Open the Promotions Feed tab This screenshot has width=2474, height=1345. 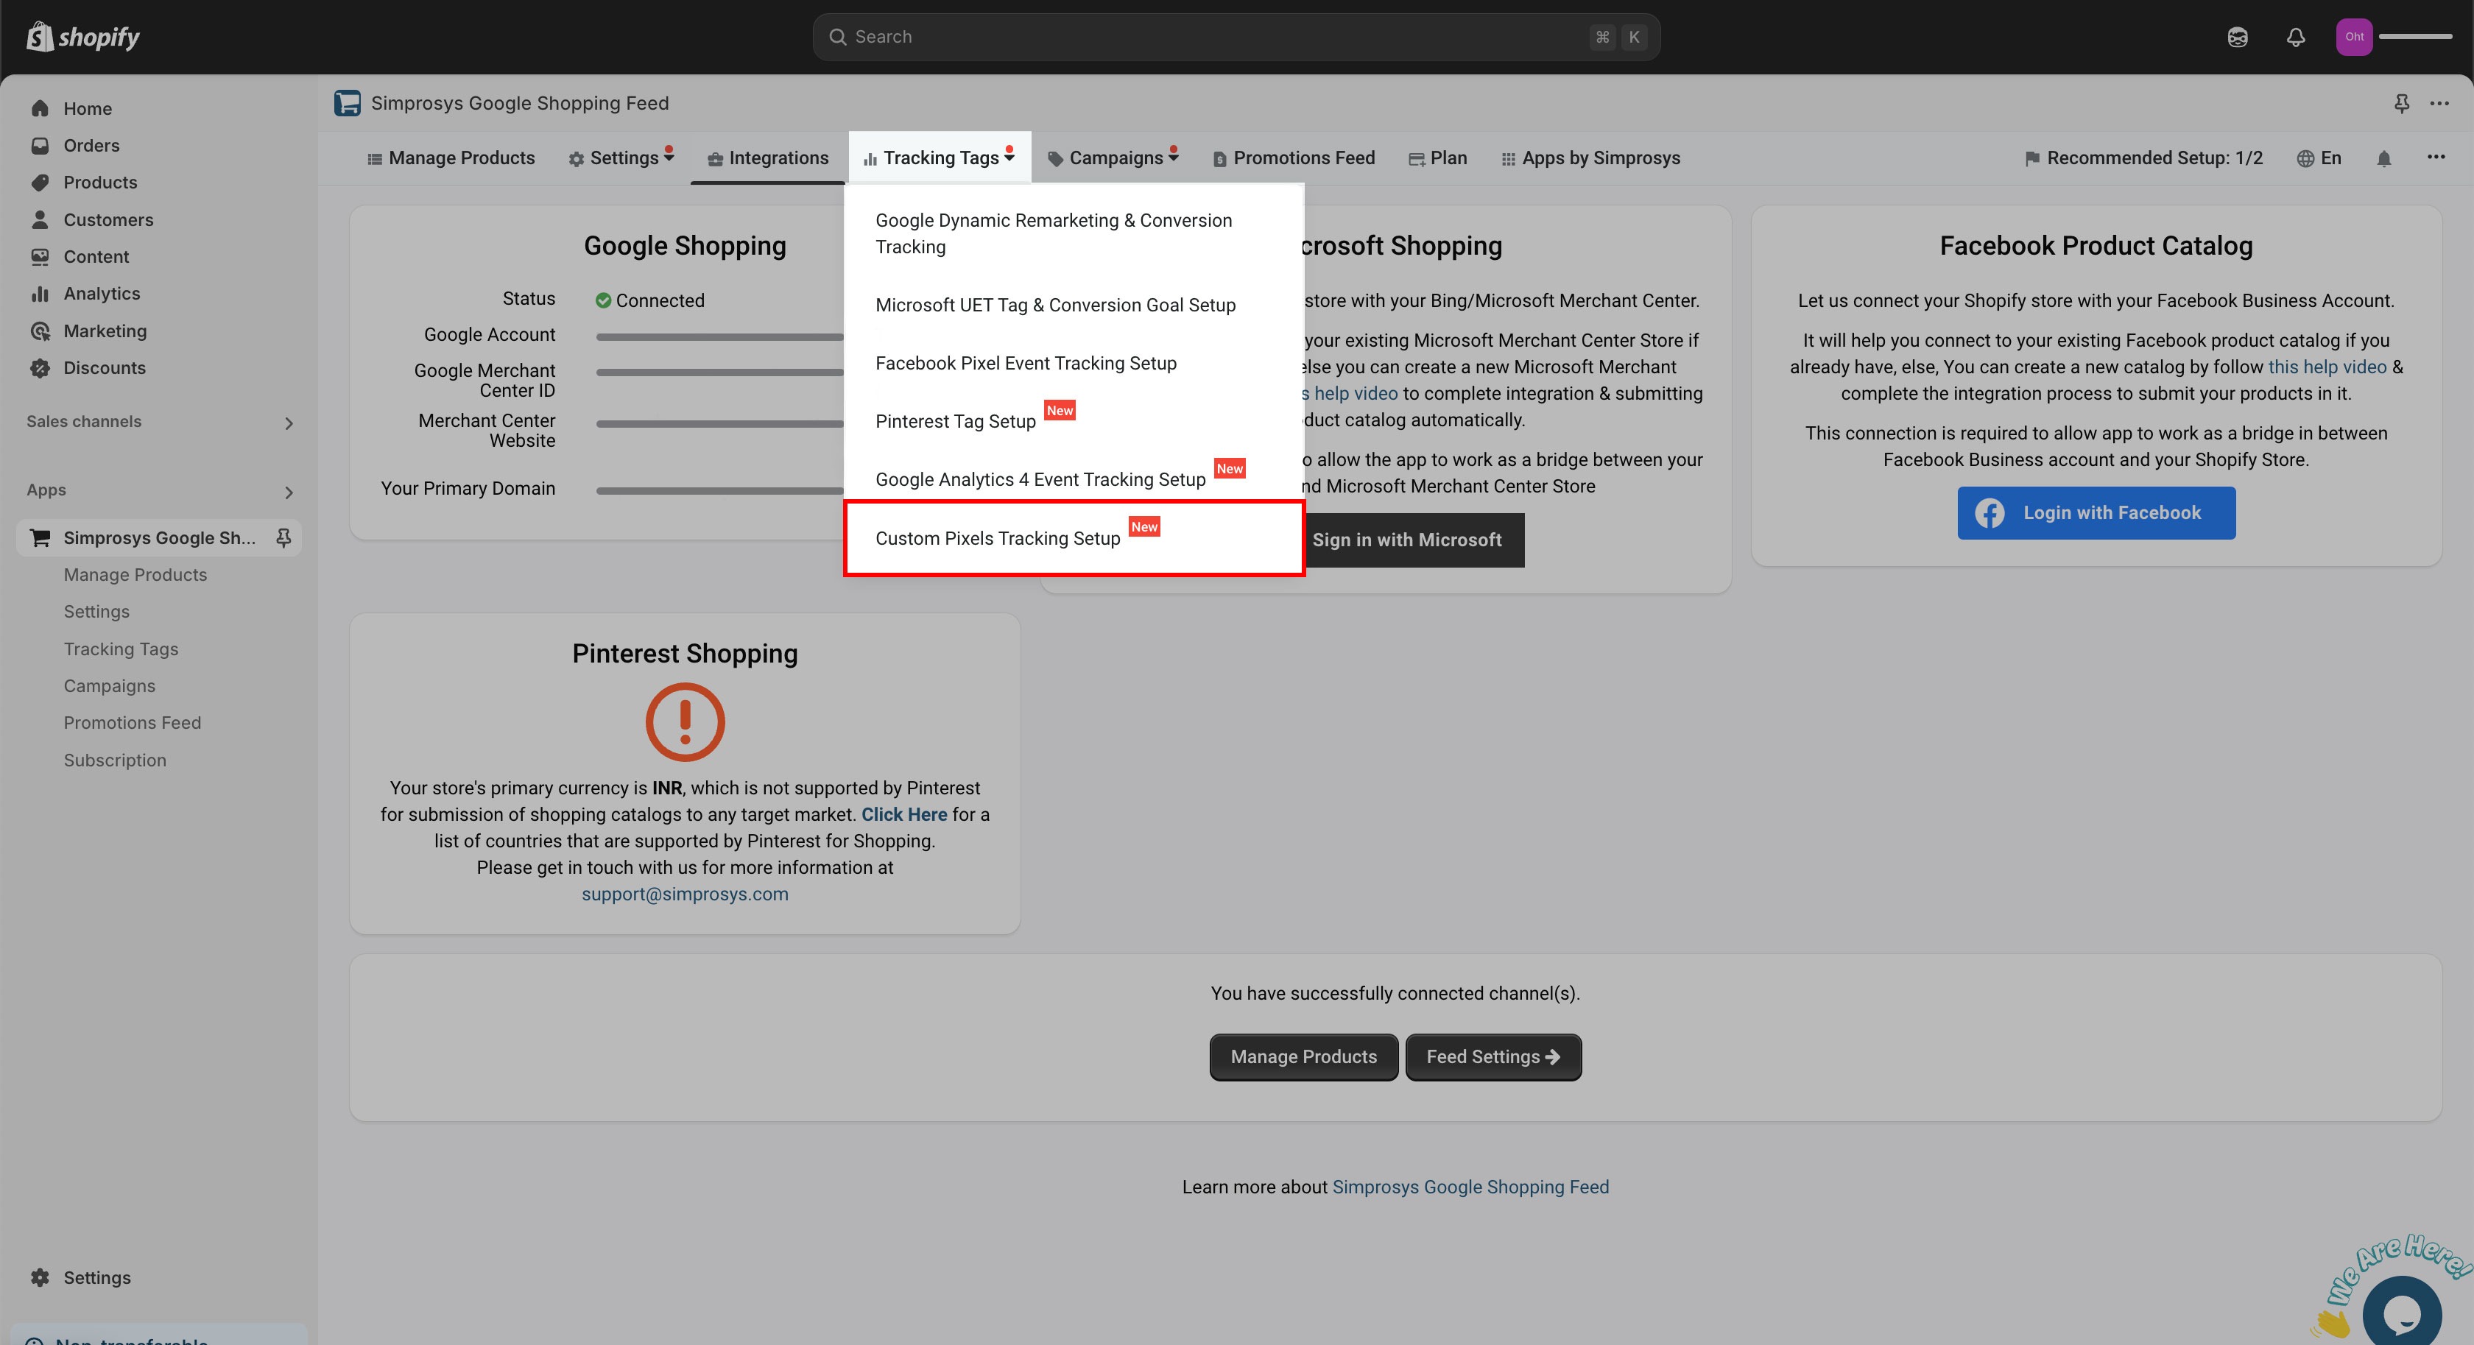(1294, 158)
